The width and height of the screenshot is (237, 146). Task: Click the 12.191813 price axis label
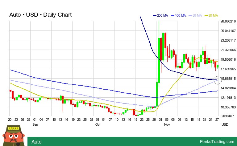coord(228,98)
